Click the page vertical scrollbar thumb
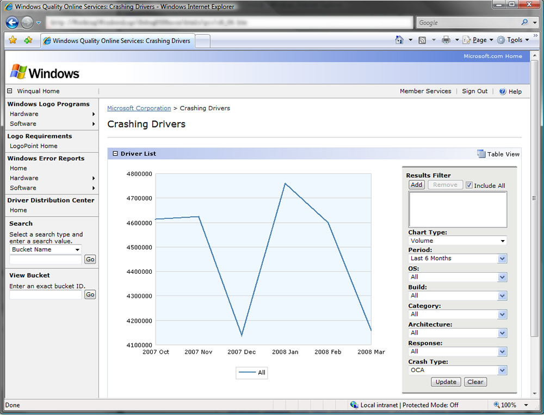 coord(534,198)
